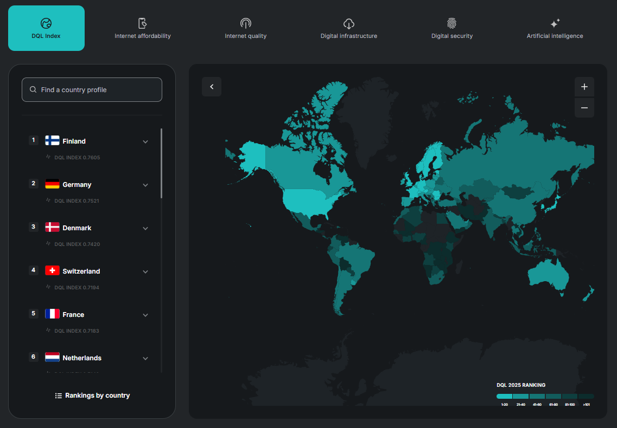Expand the Switzerland profile chevron
The width and height of the screenshot is (617, 428).
coord(145,271)
